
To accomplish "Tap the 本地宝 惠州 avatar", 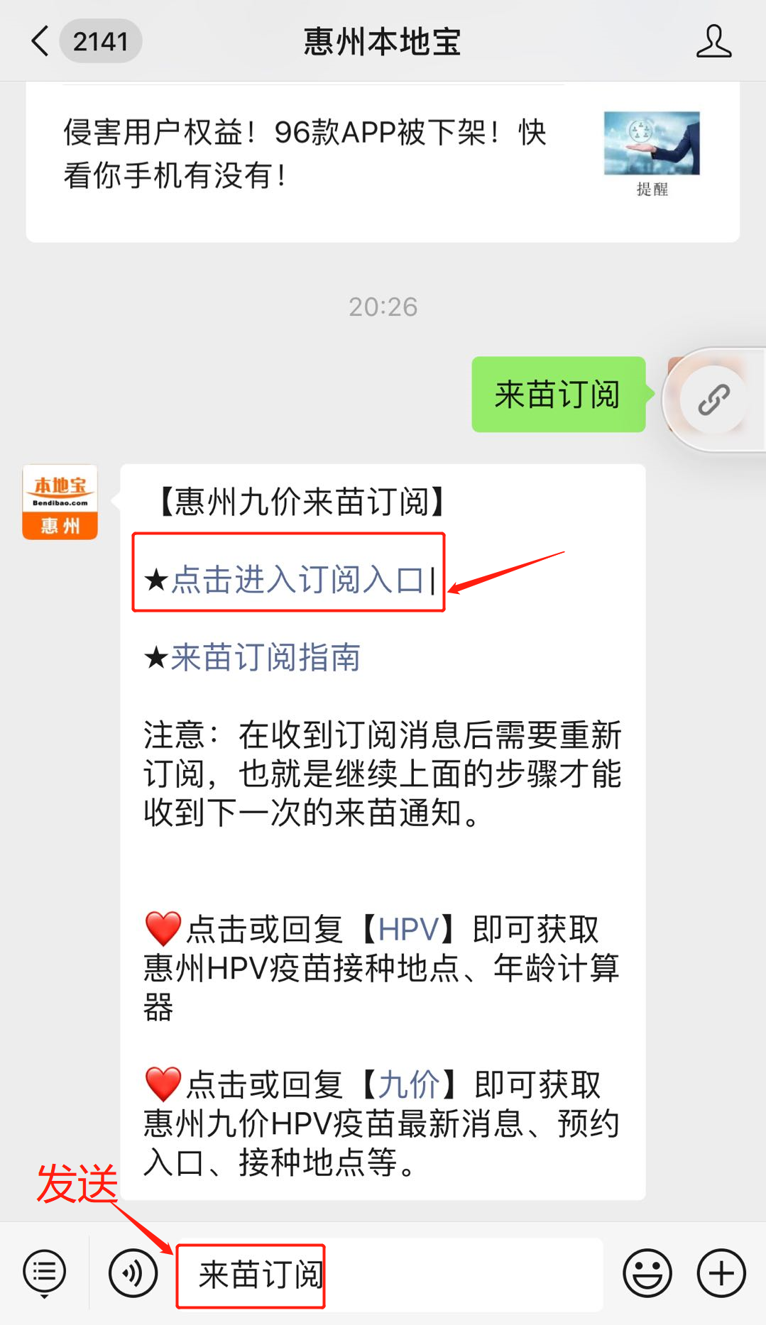I will (60, 502).
